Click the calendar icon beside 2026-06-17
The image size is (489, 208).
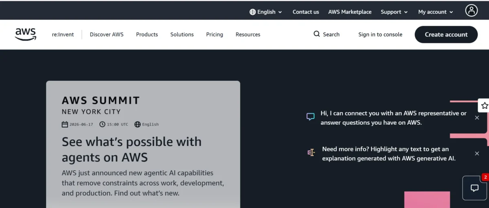pyautogui.click(x=65, y=124)
